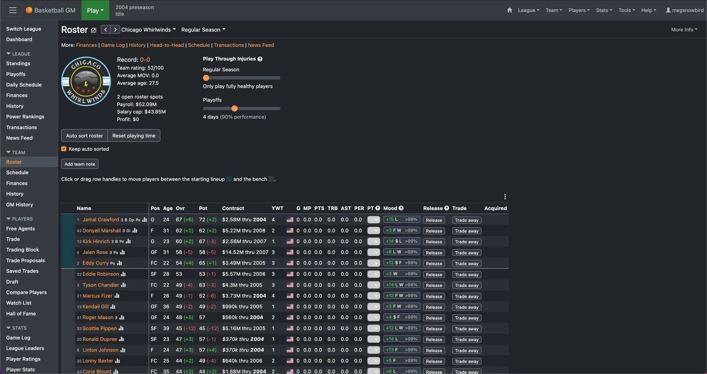Viewport: 707px width, 374px height.
Task: Toggle the Keep auto sorted checkbox
Action: click(64, 149)
